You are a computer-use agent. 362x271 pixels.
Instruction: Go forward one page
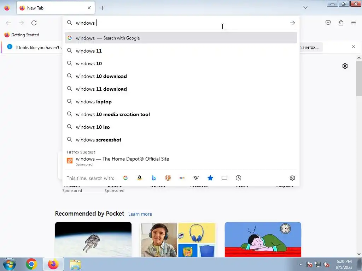click(21, 23)
